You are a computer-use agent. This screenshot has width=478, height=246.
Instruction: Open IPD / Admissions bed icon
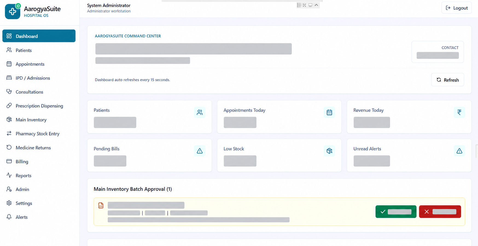click(9, 78)
